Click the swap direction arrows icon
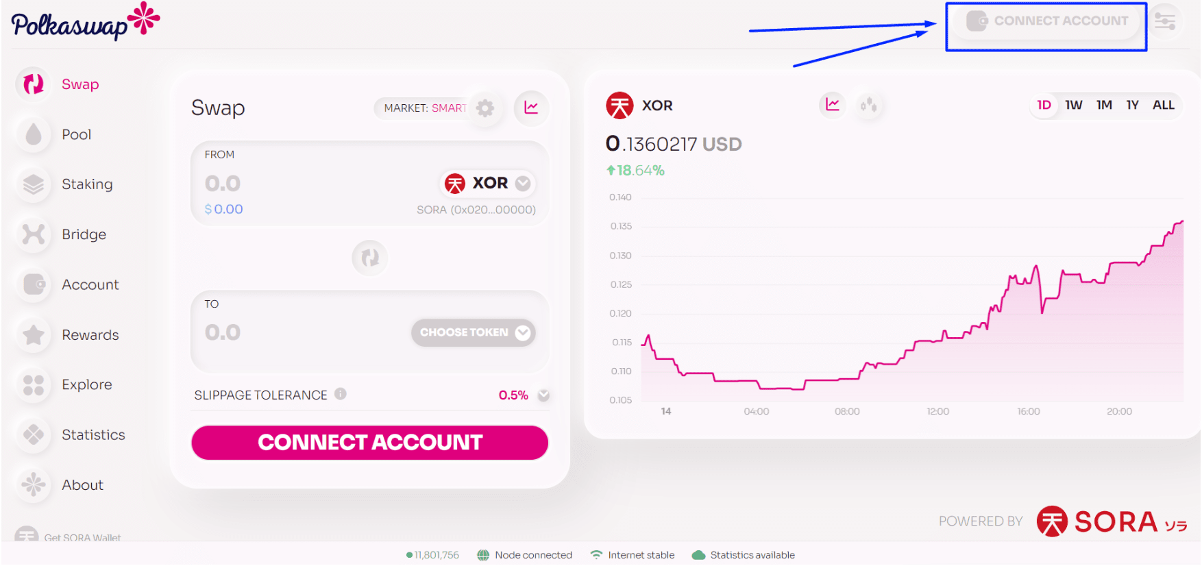 click(x=369, y=258)
